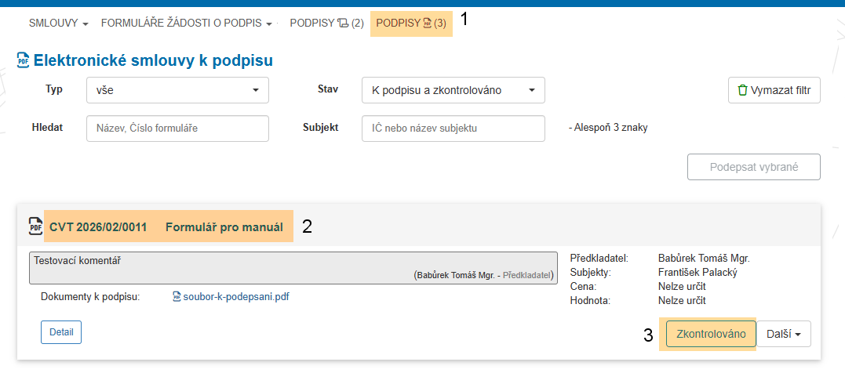Click the PDF icon beside the page heading
Screen dimensions: 845x373
point(23,60)
